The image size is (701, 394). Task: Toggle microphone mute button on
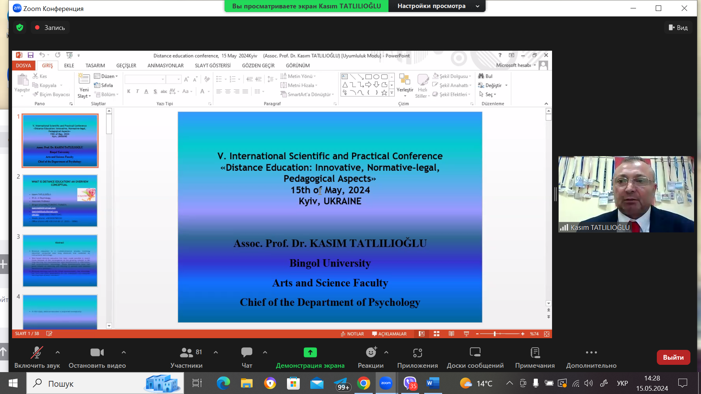[x=37, y=352]
